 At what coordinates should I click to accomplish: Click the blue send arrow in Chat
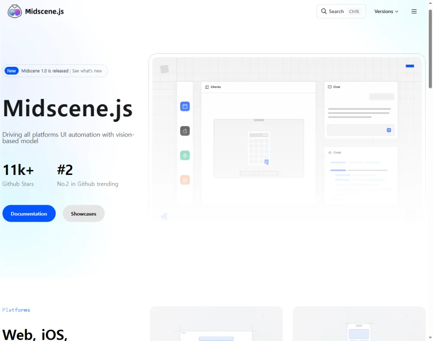click(389, 130)
